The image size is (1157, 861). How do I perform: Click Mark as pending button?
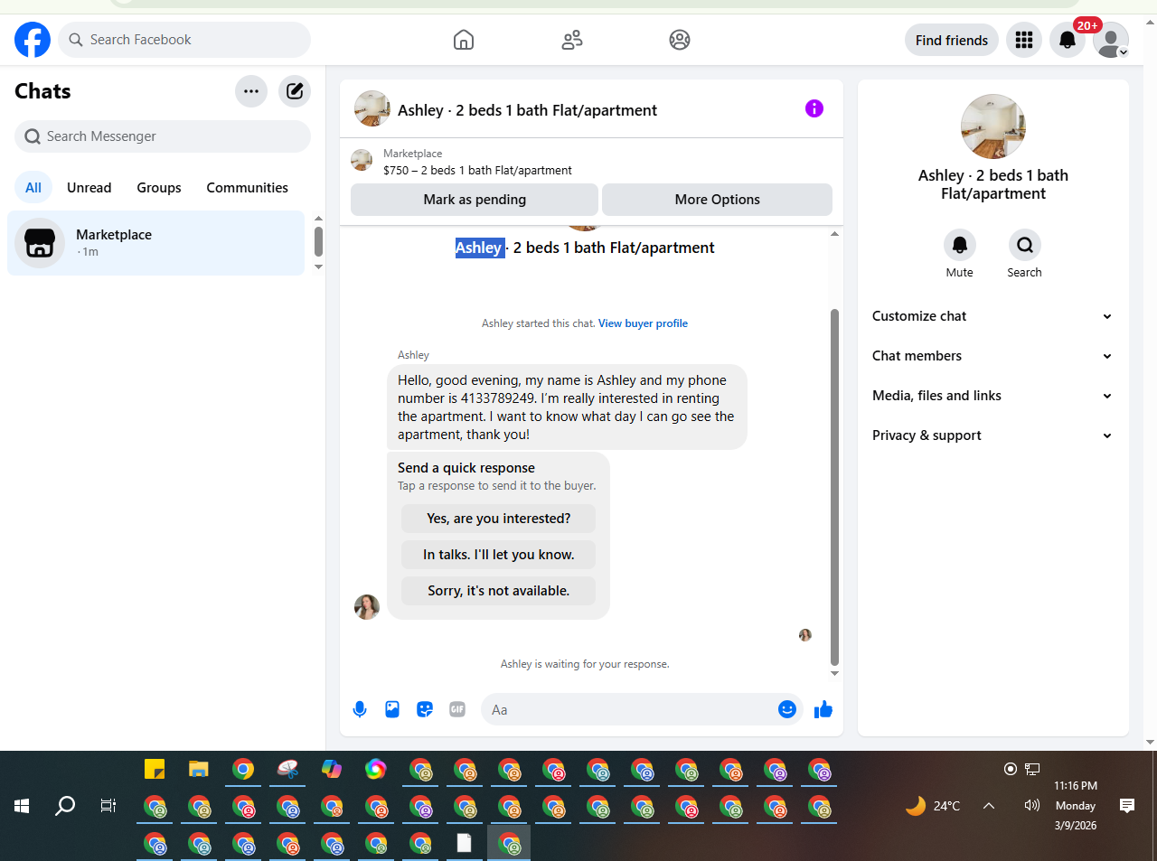click(x=475, y=200)
